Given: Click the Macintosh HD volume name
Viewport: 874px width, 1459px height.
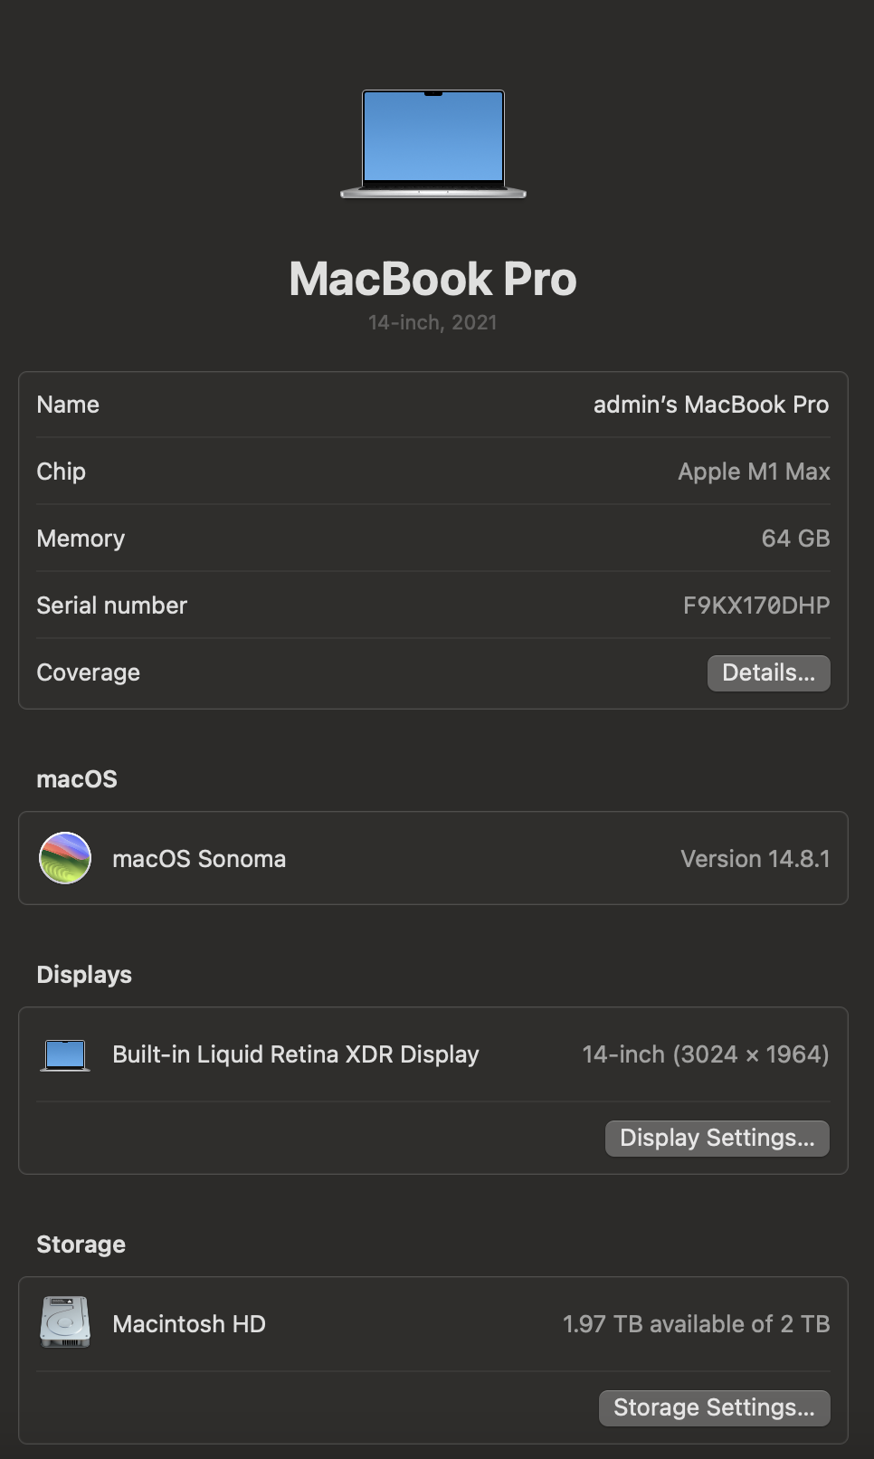Looking at the screenshot, I should pyautogui.click(x=189, y=1324).
